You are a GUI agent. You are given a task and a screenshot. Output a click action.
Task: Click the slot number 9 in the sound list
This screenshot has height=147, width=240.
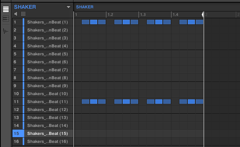pyautogui.click(x=15, y=86)
